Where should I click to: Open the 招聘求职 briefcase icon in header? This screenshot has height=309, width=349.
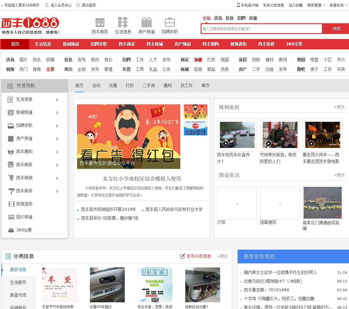tap(170, 22)
